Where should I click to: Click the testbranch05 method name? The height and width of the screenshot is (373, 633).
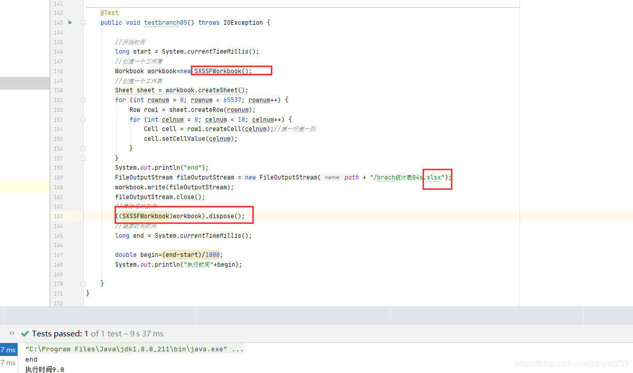[165, 23]
